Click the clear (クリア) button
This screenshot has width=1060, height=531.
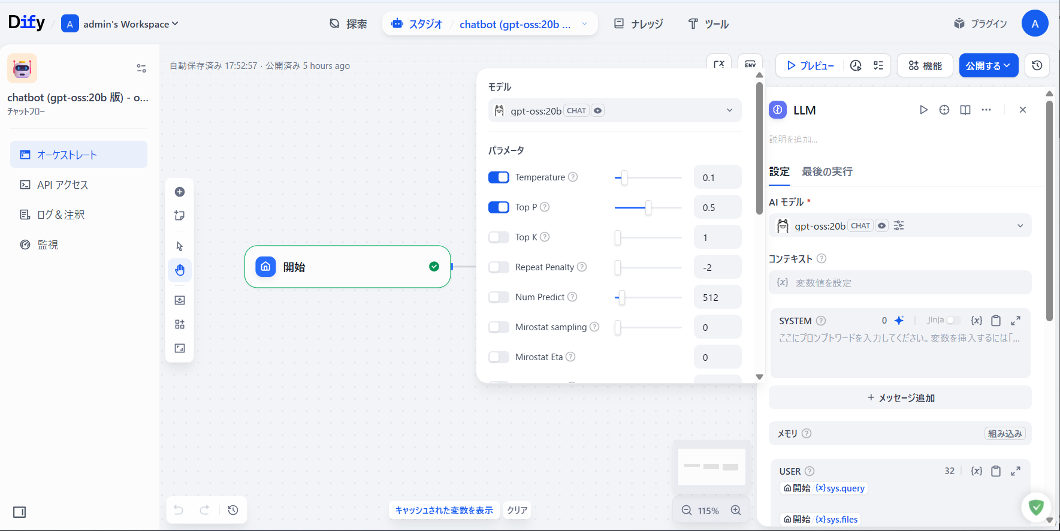click(x=517, y=510)
